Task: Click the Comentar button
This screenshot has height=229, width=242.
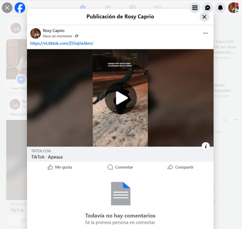Action: coord(120,167)
